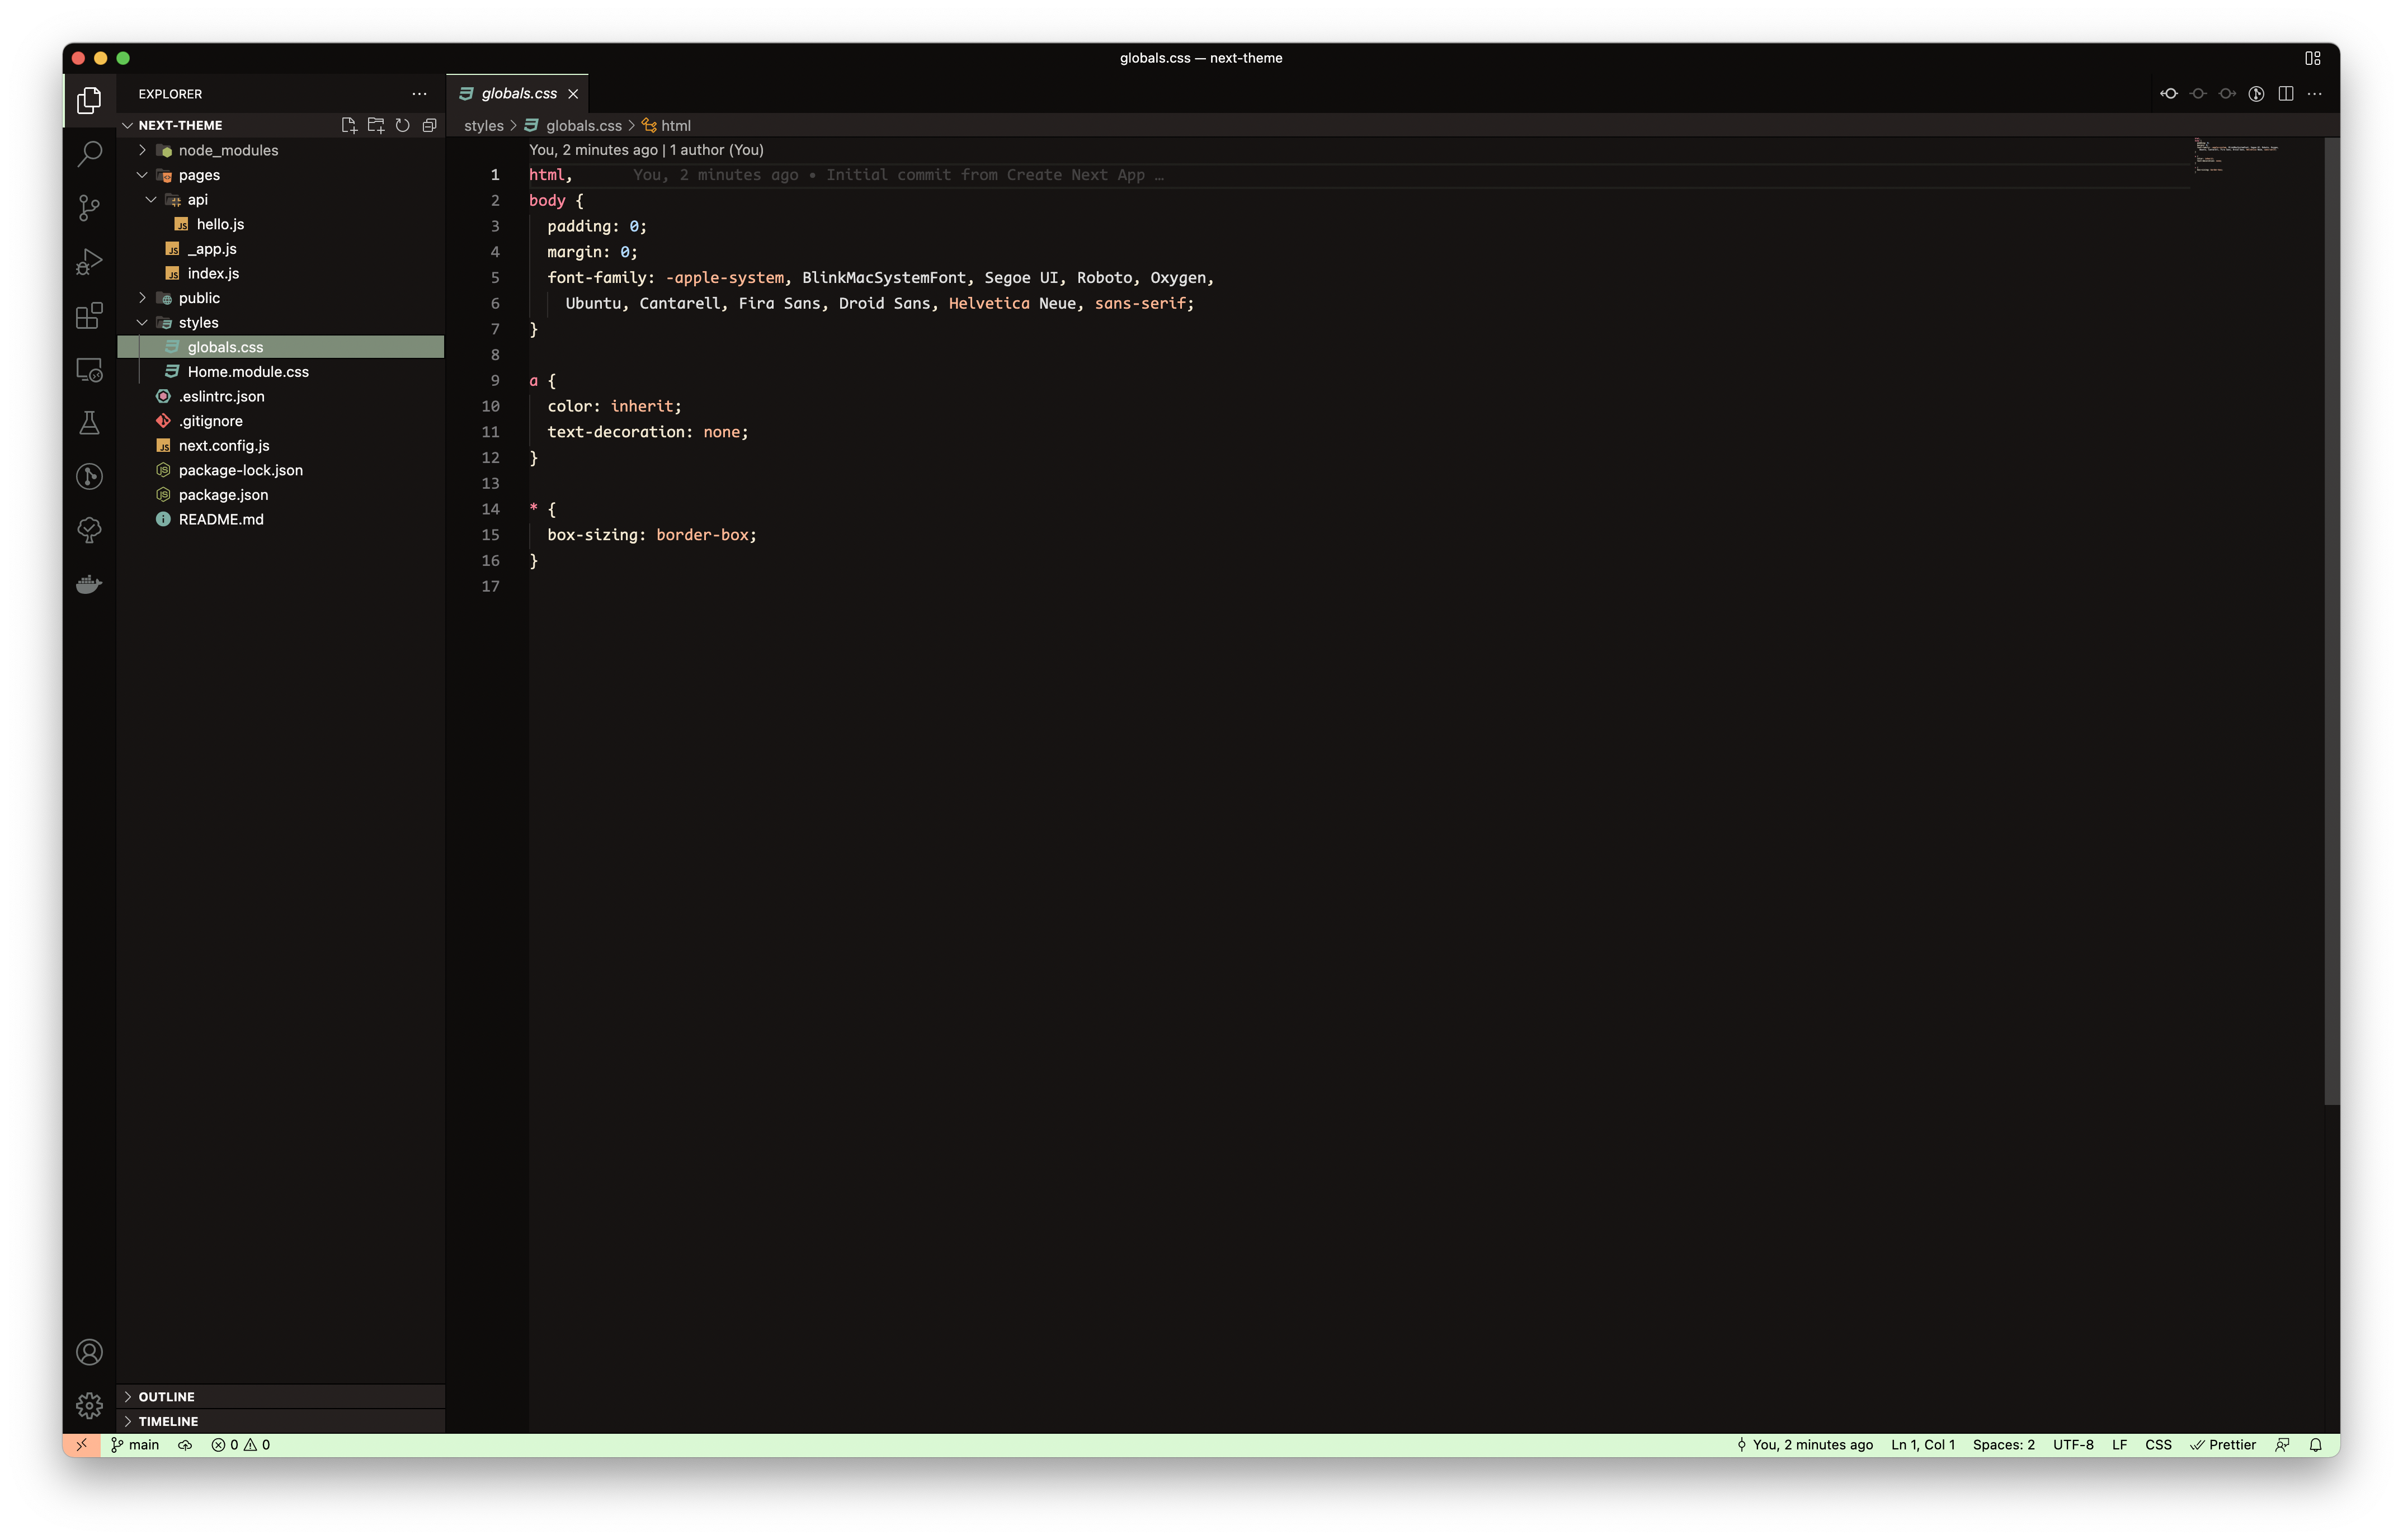Open Run and Debug view

[89, 262]
